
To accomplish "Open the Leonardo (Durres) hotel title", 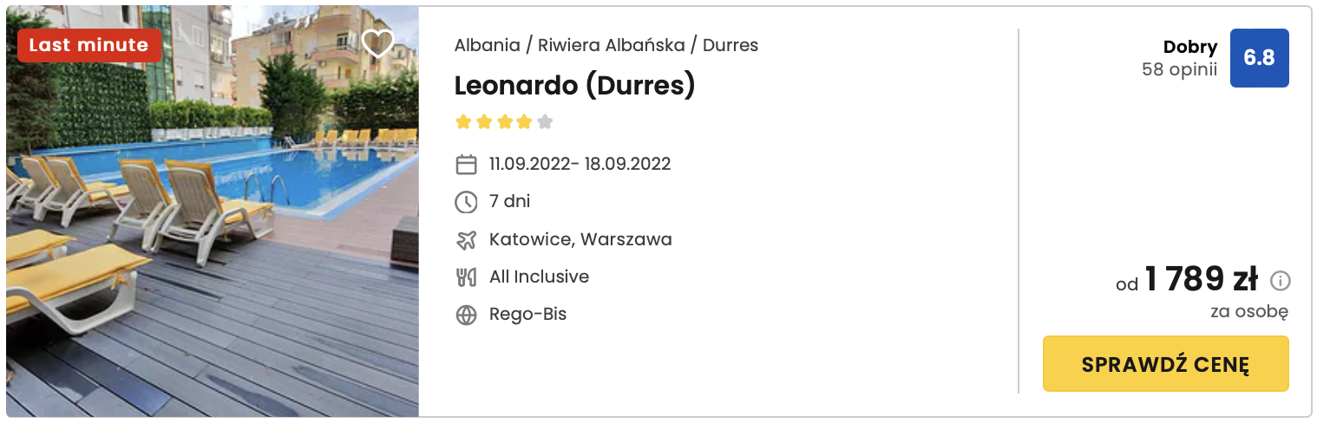I will (x=574, y=85).
